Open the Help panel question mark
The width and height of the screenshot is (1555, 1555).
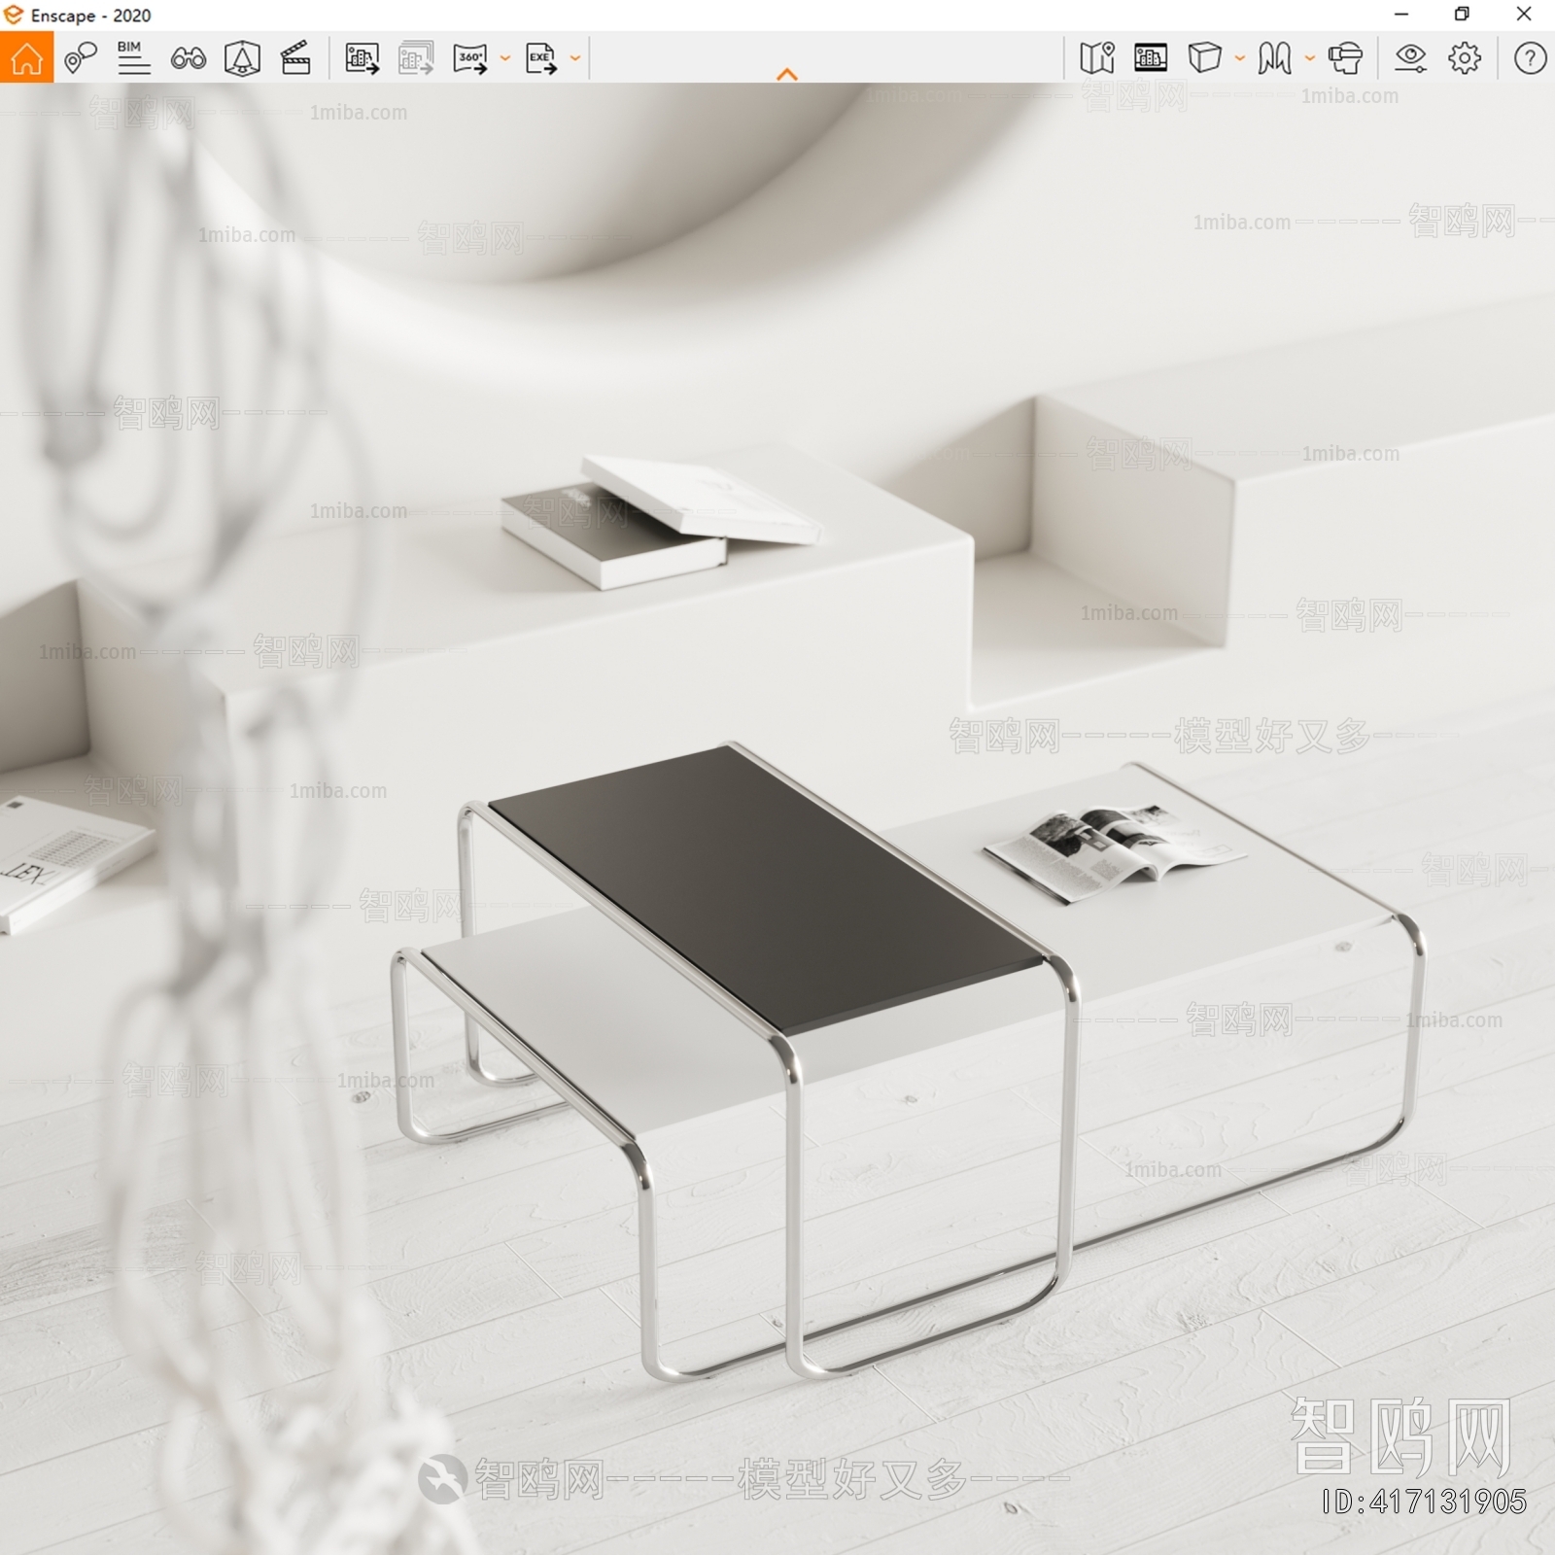[1530, 58]
